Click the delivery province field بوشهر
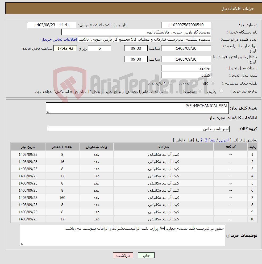Viewport: 262px width, 264px height. coord(186,68)
